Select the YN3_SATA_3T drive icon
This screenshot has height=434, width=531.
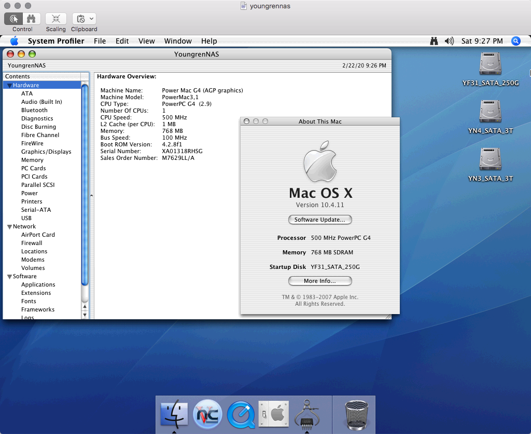[x=491, y=159]
